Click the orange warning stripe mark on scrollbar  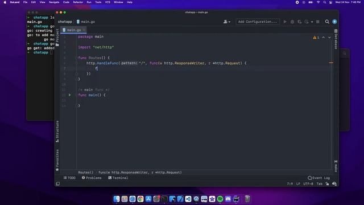tap(331, 63)
